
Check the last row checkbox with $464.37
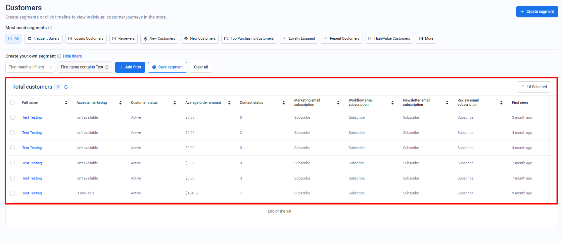pos(13,193)
